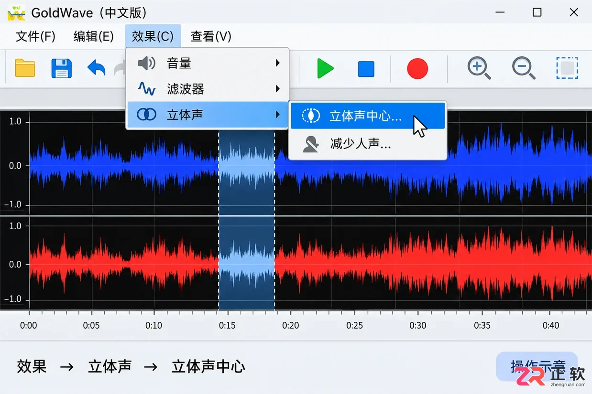
Task: Start playback with green play button
Action: [326, 68]
